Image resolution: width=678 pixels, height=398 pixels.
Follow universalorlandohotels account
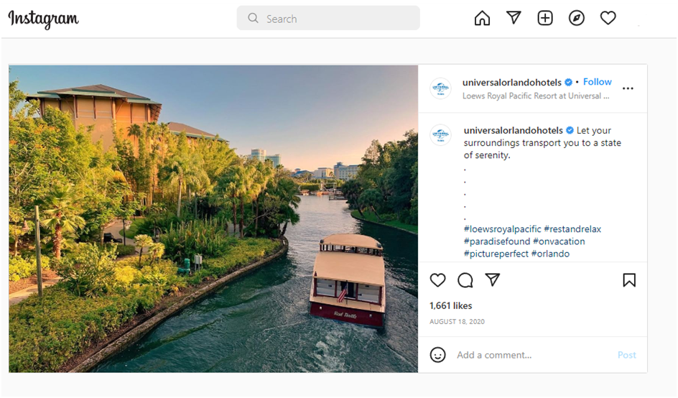tap(597, 82)
